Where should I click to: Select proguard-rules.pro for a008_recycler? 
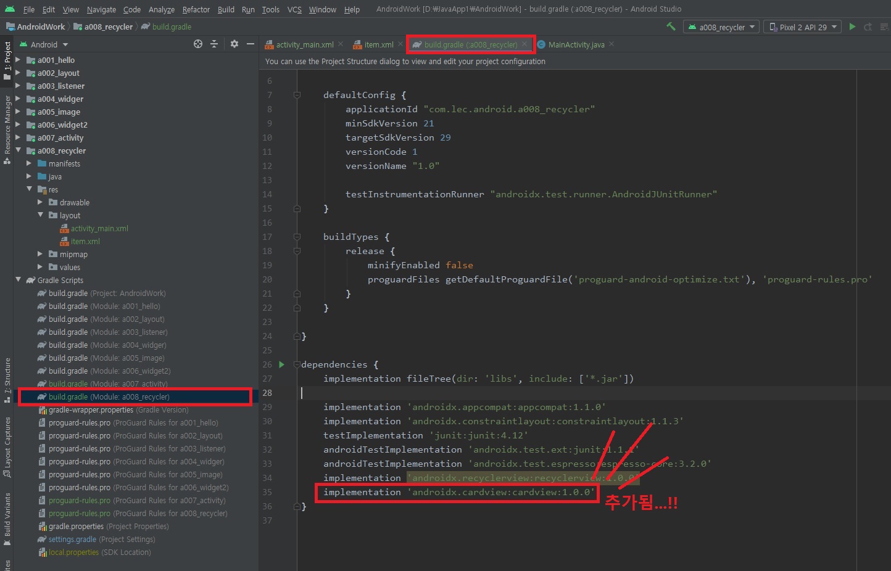click(133, 513)
